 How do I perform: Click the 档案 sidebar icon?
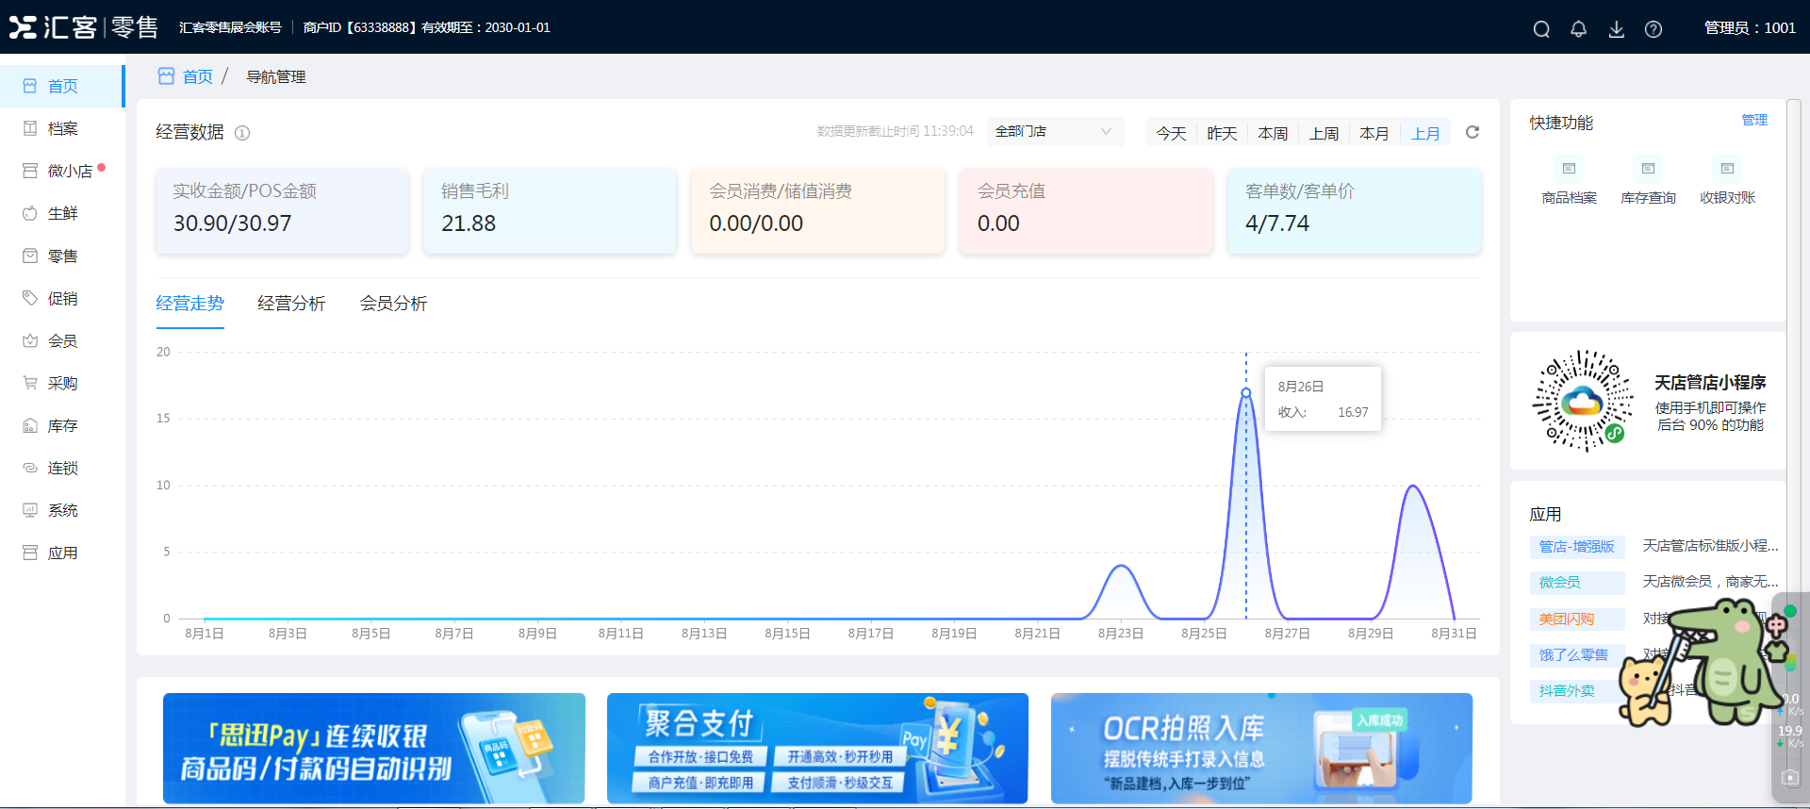[29, 128]
